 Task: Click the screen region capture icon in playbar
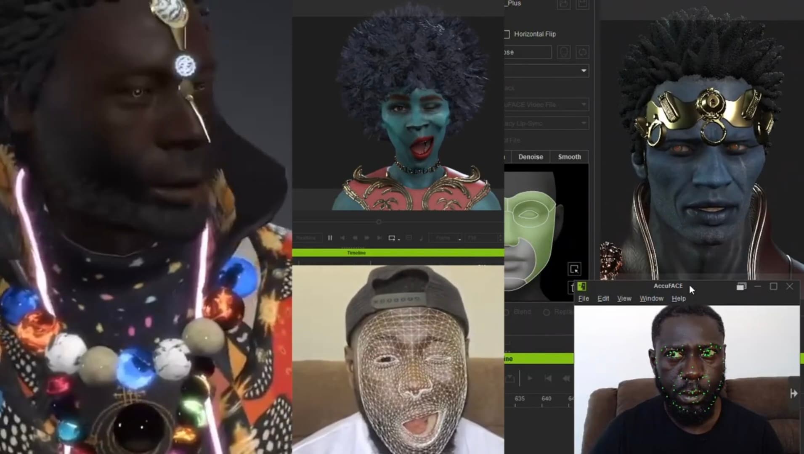[392, 238]
